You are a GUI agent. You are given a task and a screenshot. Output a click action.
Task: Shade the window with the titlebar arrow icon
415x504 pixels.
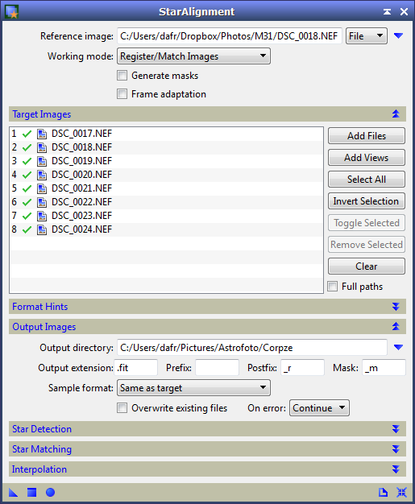[387, 12]
